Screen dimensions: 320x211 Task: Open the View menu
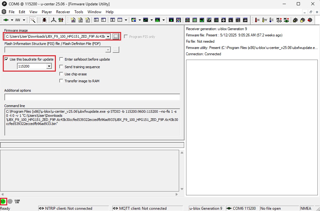34,12
